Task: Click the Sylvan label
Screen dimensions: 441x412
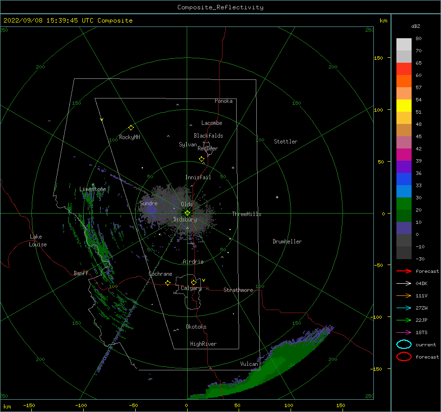Action: (x=188, y=145)
